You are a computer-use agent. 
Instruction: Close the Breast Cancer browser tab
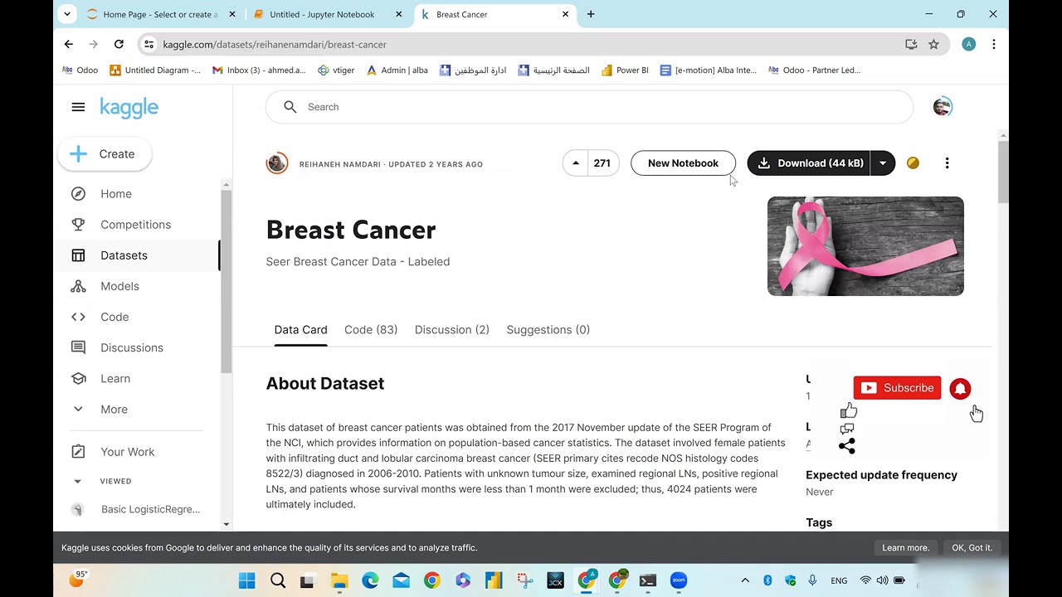(566, 14)
